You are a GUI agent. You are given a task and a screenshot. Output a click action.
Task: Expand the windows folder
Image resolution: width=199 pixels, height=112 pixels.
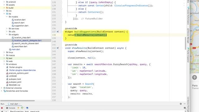[4, 64]
